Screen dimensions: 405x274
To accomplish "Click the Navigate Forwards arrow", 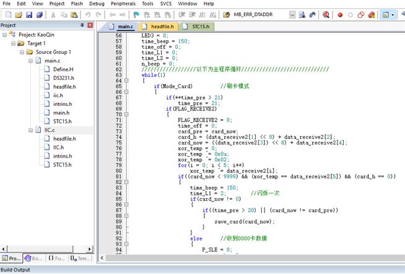I will point(123,15).
